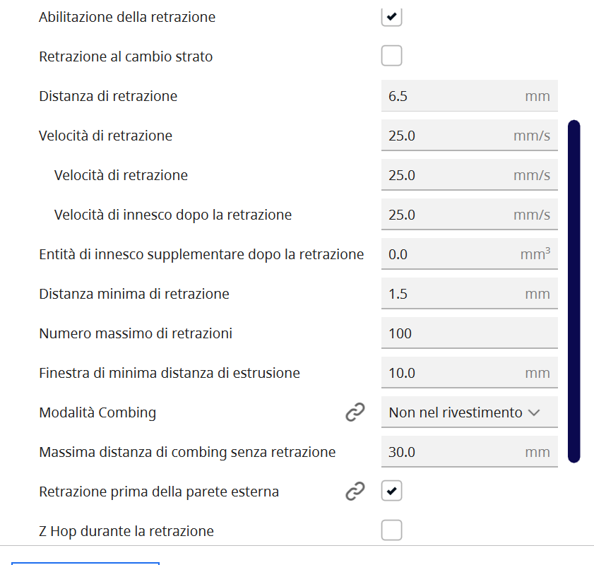This screenshot has width=594, height=565.
Task: Disable the Abilitazione della retrazione checkbox
Action: (x=391, y=16)
